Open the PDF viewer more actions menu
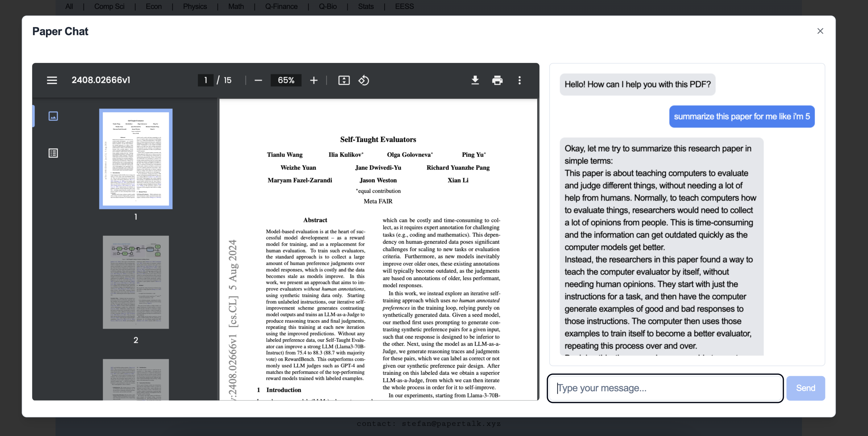 [x=519, y=80]
